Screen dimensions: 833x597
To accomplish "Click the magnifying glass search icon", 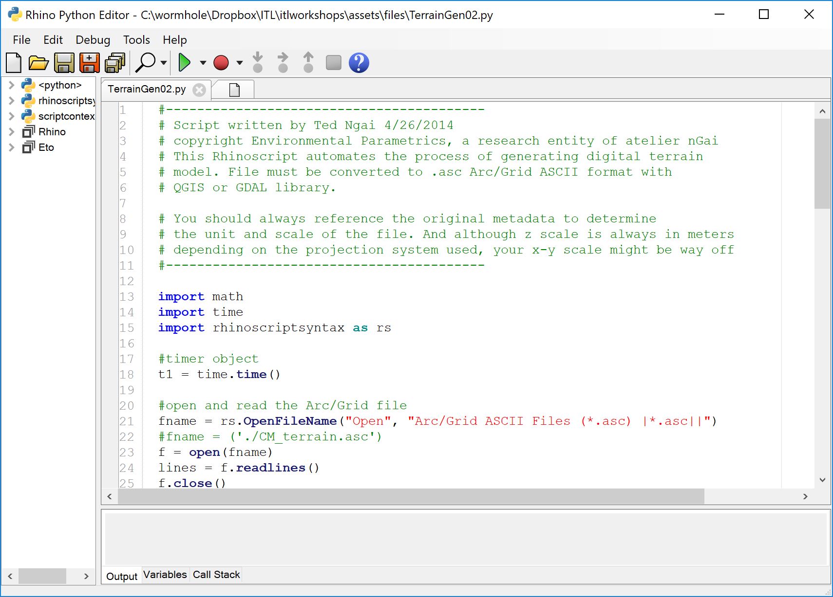I will click(x=146, y=63).
